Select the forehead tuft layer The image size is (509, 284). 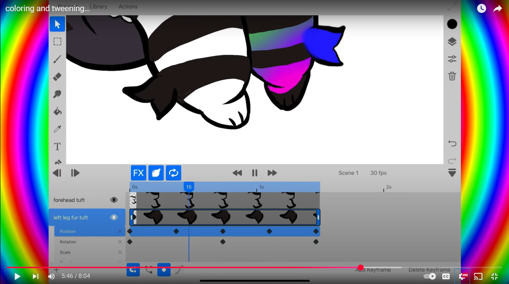tap(87, 200)
